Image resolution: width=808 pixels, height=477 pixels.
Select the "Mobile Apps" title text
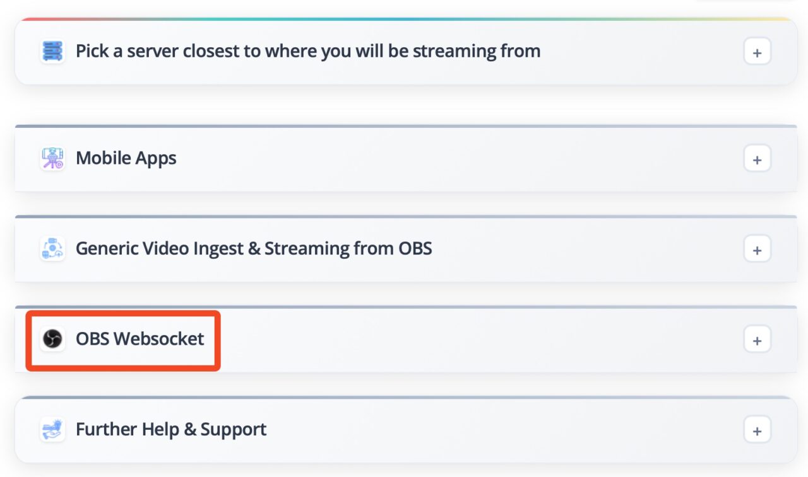coord(126,158)
